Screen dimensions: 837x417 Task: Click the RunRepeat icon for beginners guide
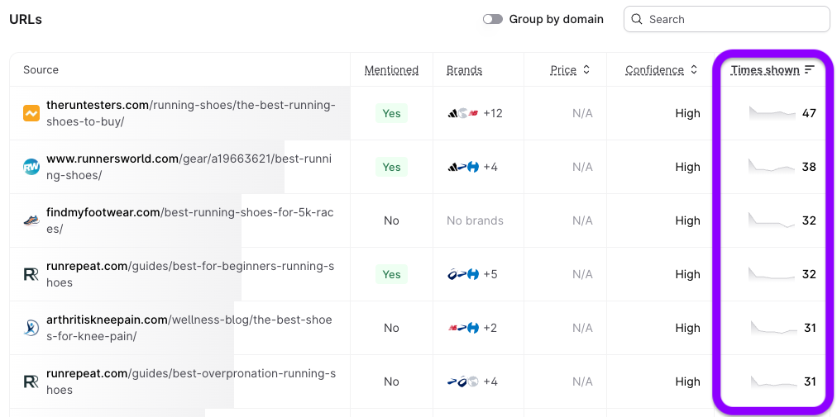31,274
